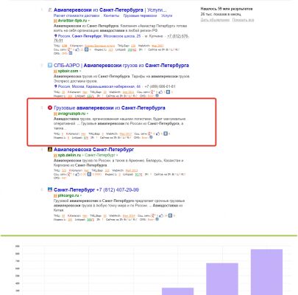Click the 'Санкт-Петербург' breadcrumb after spb.dellin.ru
The width and height of the screenshot is (298, 295).
point(100,155)
